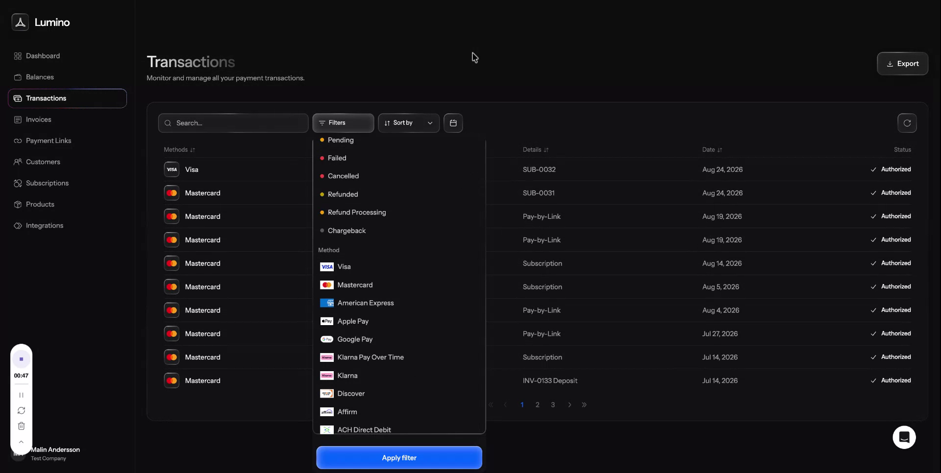Filter by Cancelled status

(399, 176)
